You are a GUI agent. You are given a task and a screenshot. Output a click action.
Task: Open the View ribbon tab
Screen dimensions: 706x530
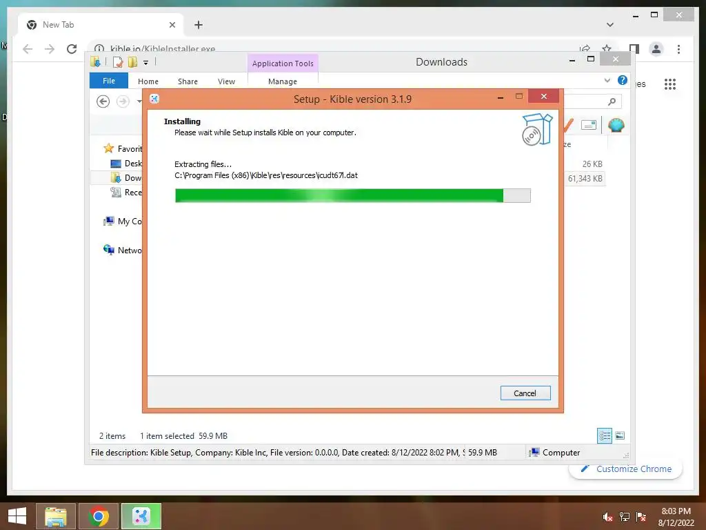click(x=226, y=81)
